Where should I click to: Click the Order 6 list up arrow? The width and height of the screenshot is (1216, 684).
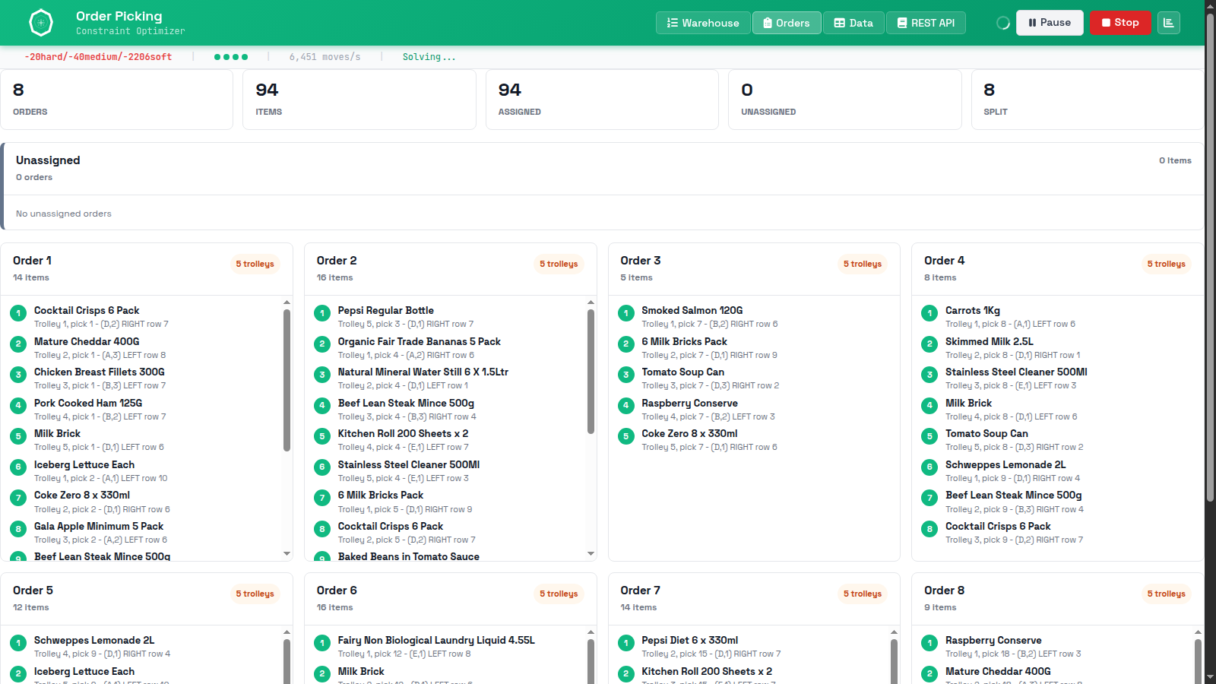coord(591,632)
